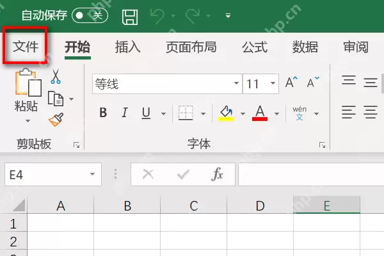Toggle Bold formatting
384x256 pixels.
[103, 113]
